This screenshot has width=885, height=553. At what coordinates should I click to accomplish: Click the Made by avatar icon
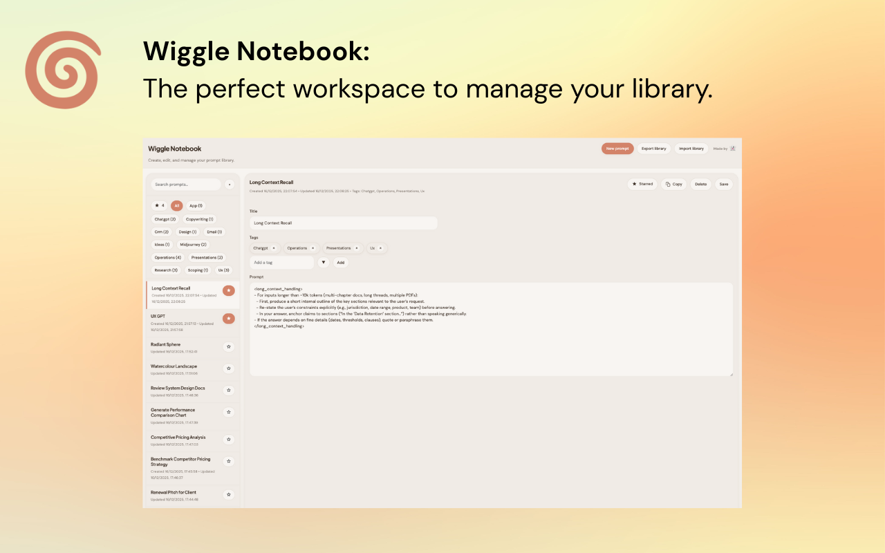pyautogui.click(x=732, y=148)
